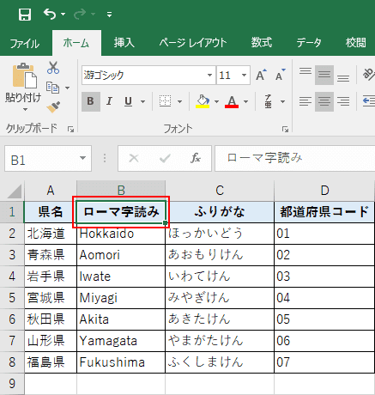Click cell containing Fukushima
375x395 pixels.
pyautogui.click(x=121, y=362)
